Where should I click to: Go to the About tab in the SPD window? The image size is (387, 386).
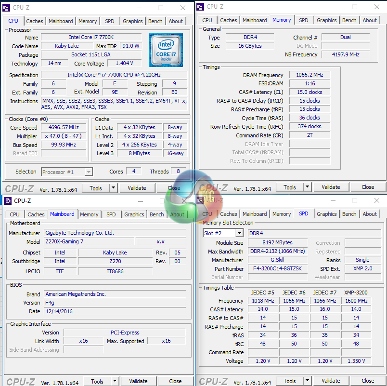(370, 214)
